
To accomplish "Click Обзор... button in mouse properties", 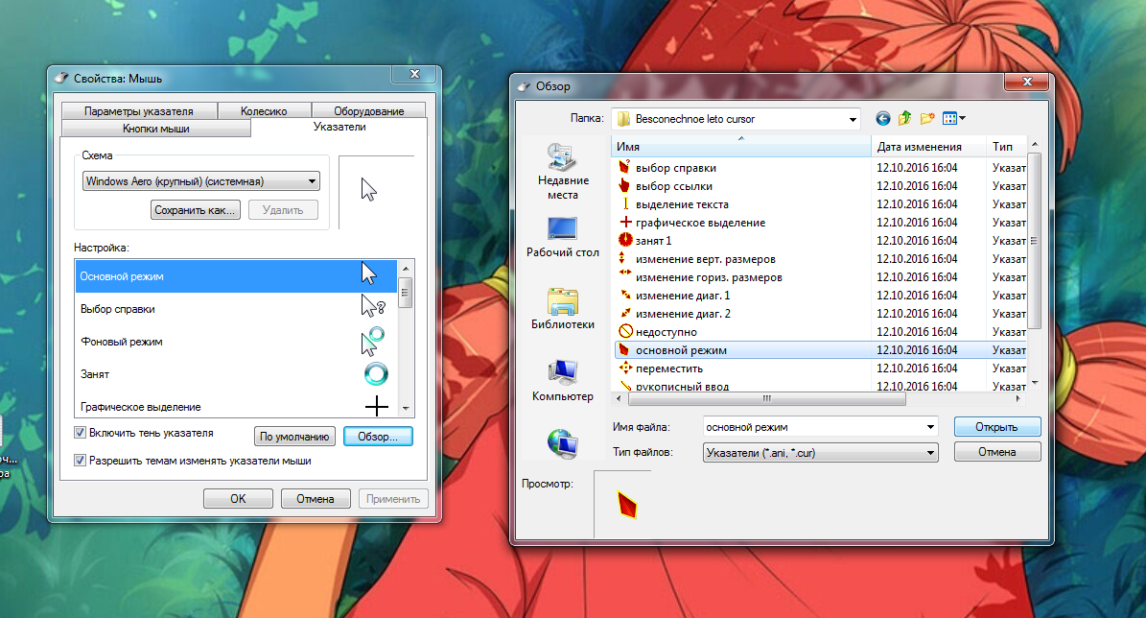I will (x=378, y=437).
